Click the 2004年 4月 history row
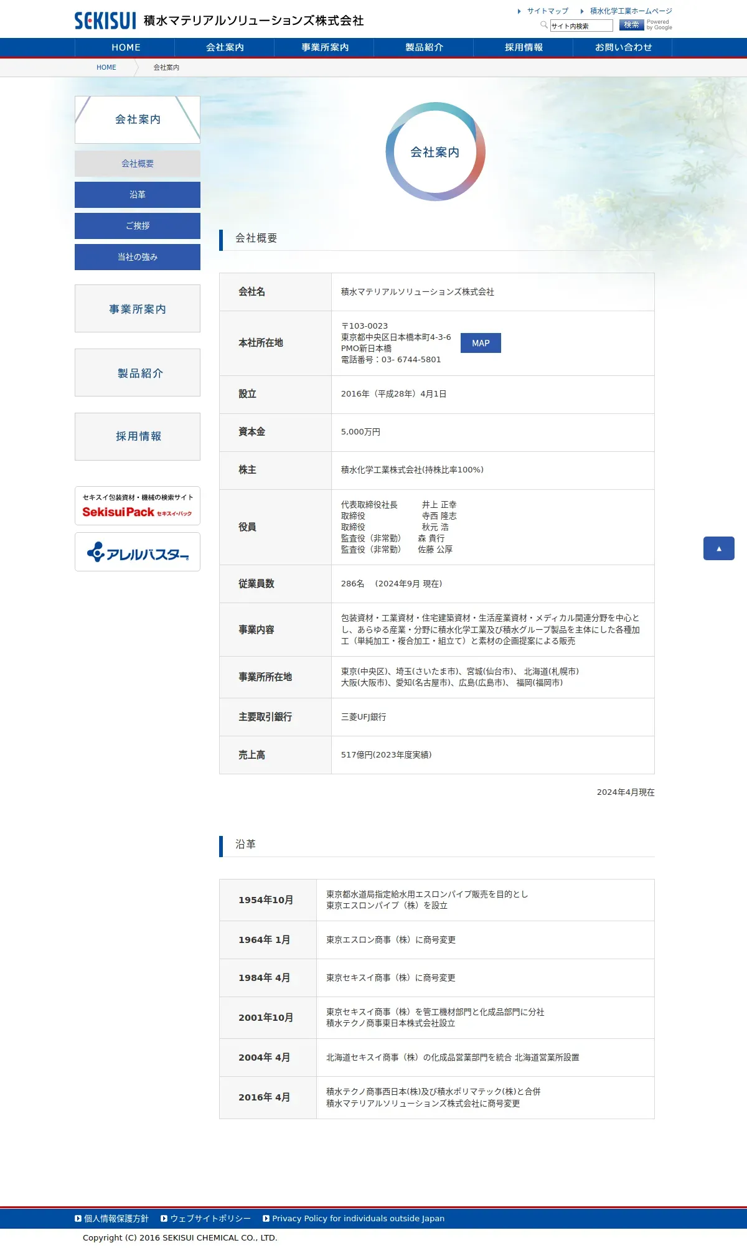Viewport: 747px width, 1248px height. pos(436,1058)
